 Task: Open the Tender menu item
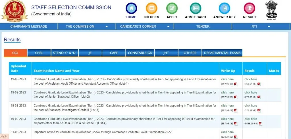(203, 26)
